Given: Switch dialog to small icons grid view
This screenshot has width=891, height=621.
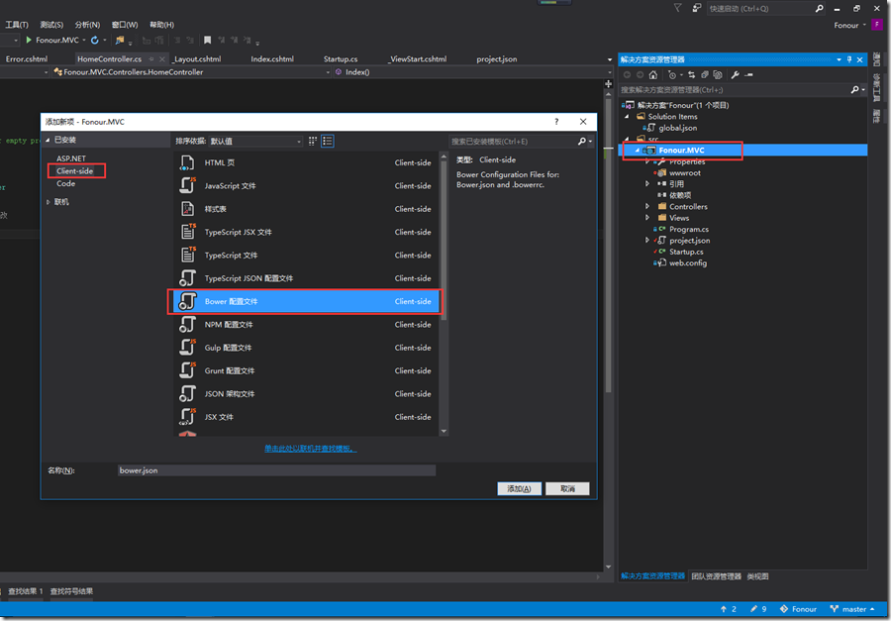Looking at the screenshot, I should coord(313,141).
